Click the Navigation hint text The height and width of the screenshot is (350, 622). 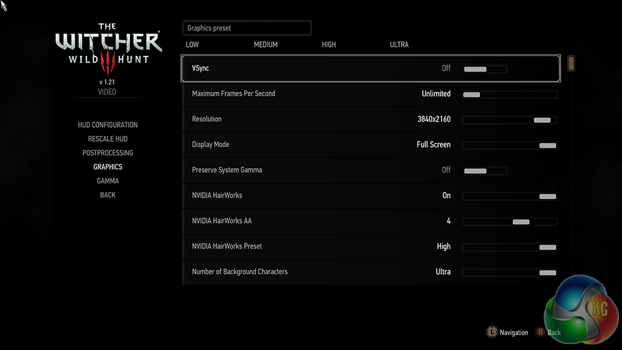[514, 332]
